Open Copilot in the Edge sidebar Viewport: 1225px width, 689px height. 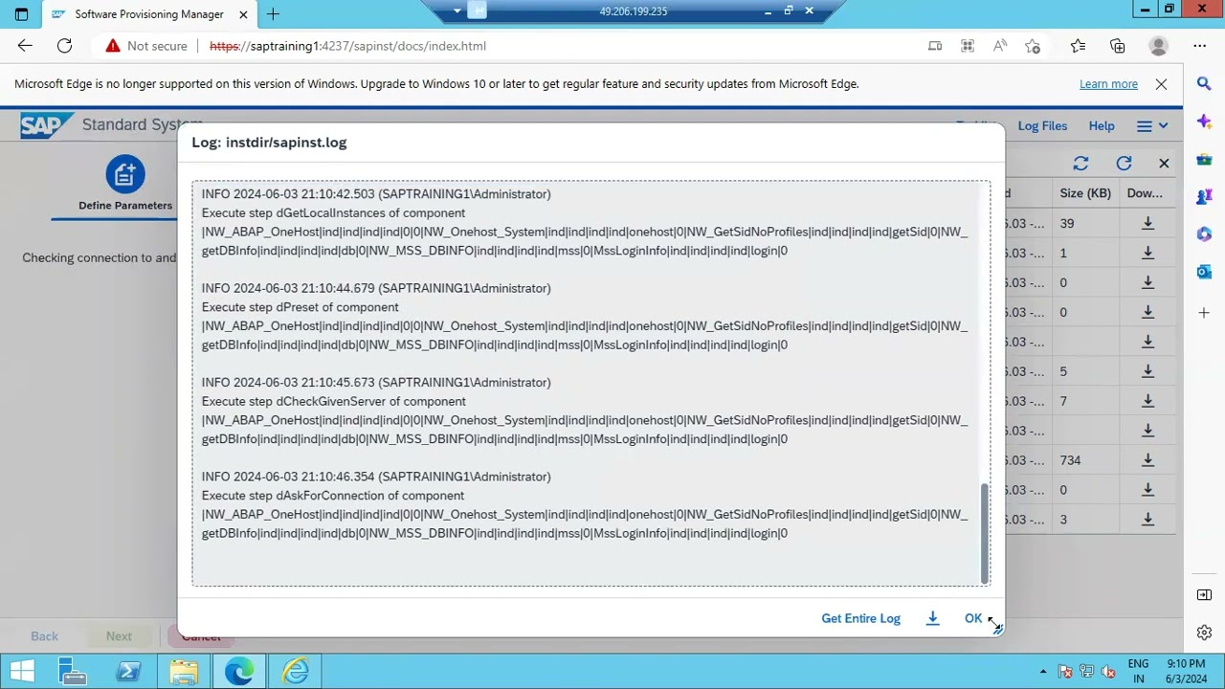click(x=1205, y=122)
